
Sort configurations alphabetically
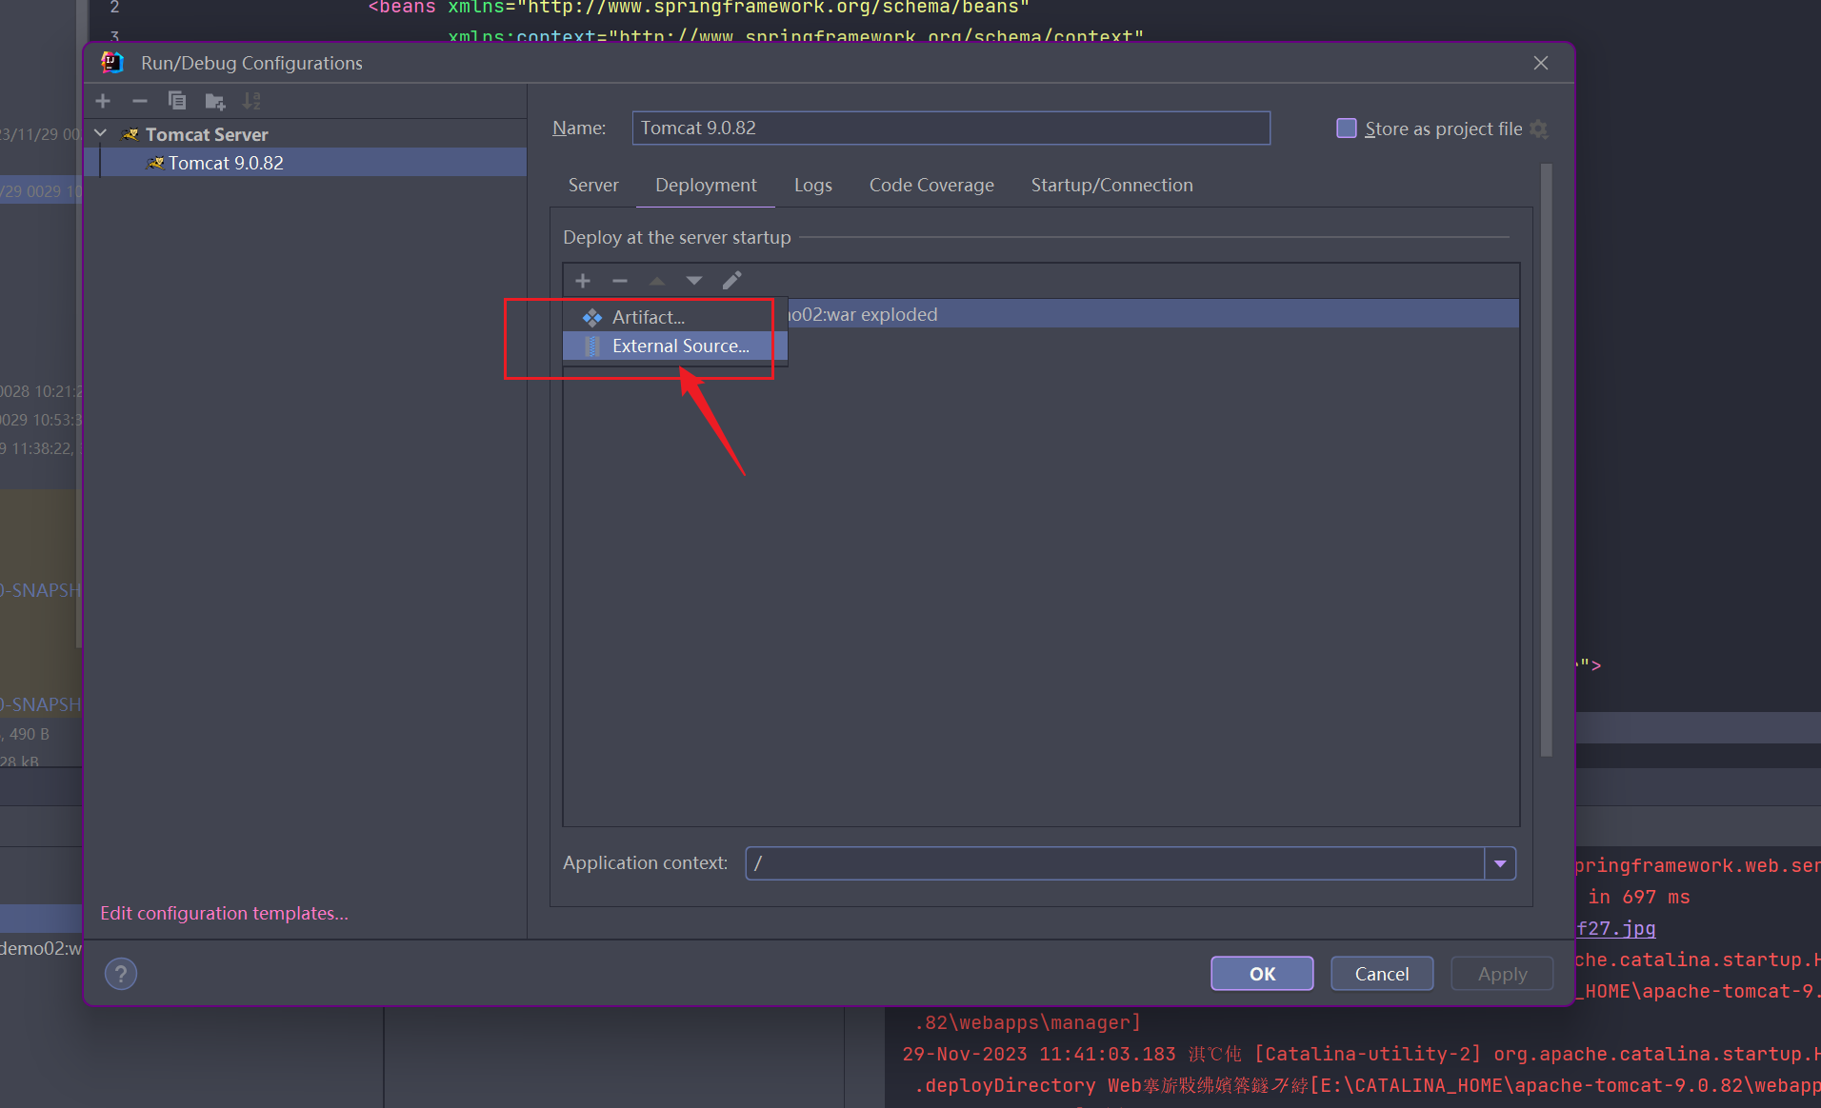point(251,101)
